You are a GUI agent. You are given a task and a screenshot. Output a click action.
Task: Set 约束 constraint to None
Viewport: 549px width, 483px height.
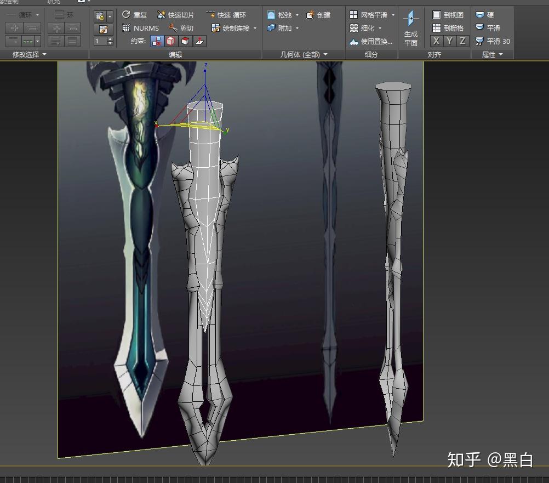click(157, 41)
